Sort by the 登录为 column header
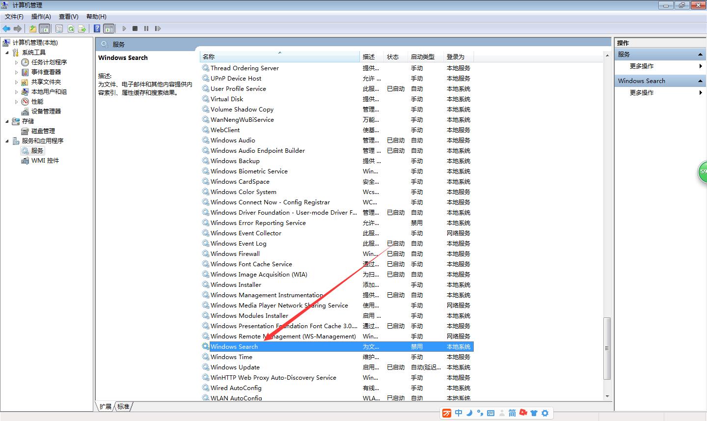The width and height of the screenshot is (707, 421). pyautogui.click(x=459, y=57)
